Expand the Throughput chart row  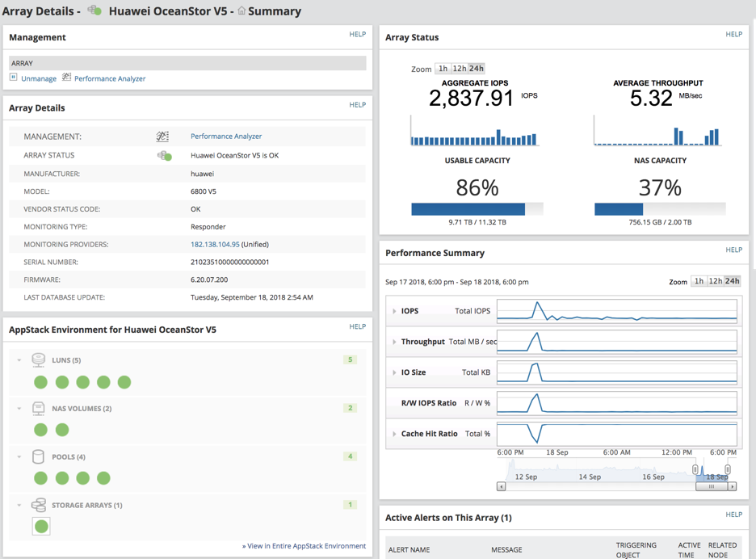tap(394, 342)
